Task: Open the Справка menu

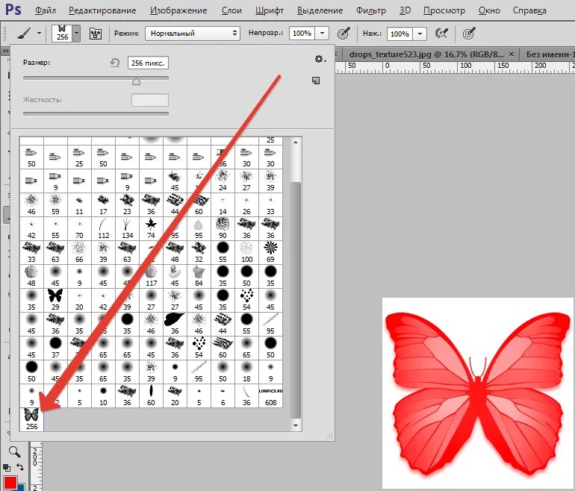Action: [529, 10]
